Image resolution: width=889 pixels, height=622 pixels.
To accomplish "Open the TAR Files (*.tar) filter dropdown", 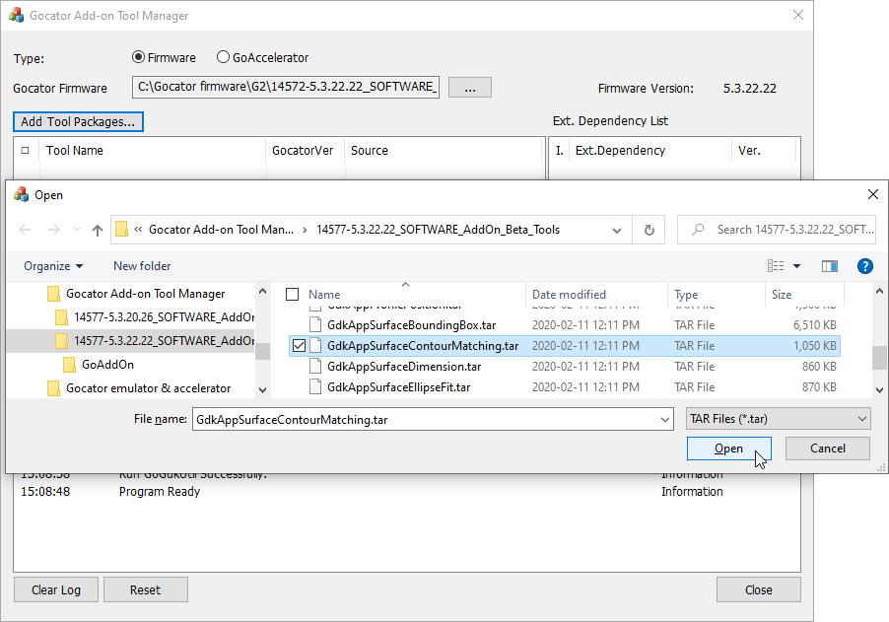I will (779, 419).
